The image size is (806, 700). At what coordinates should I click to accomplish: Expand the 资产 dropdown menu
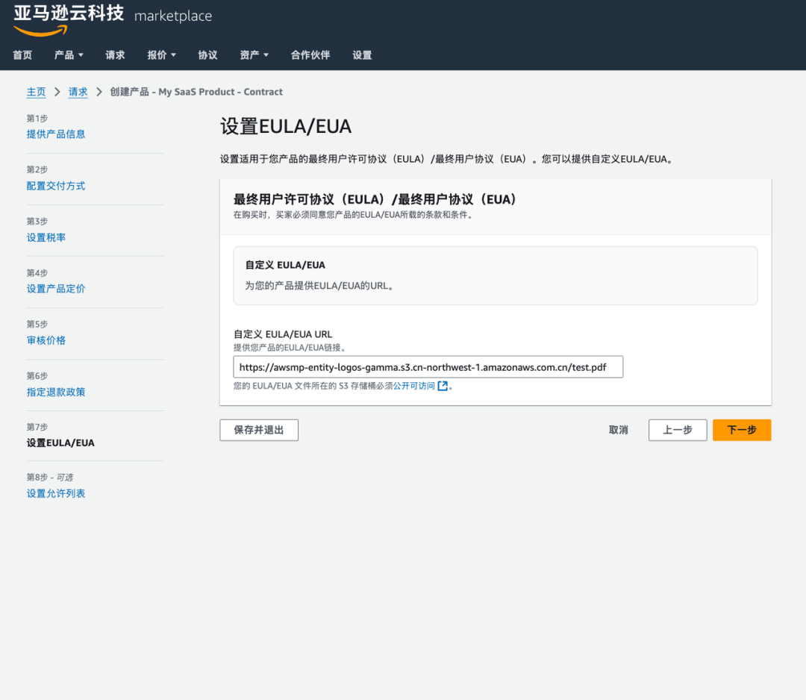click(254, 54)
